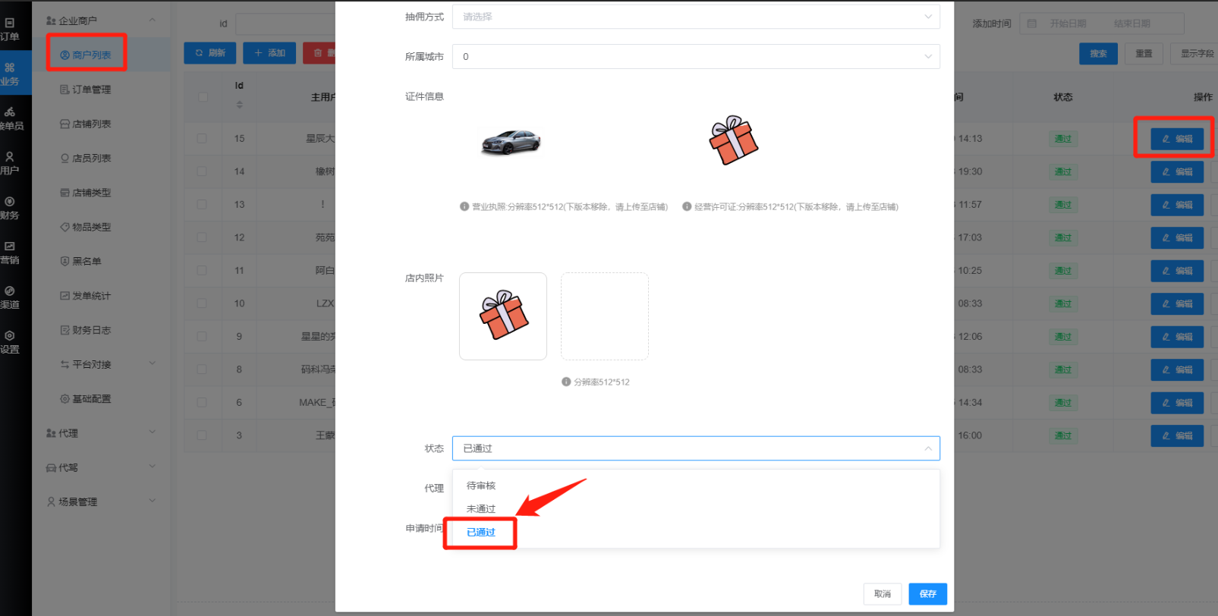Image resolution: width=1218 pixels, height=616 pixels.
Task: Expand the 代理 sidebar menu group
Action: (100, 433)
